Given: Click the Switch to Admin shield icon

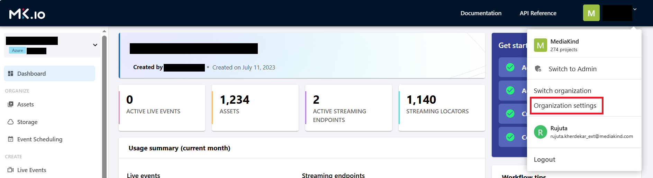Looking at the screenshot, I should pos(538,69).
